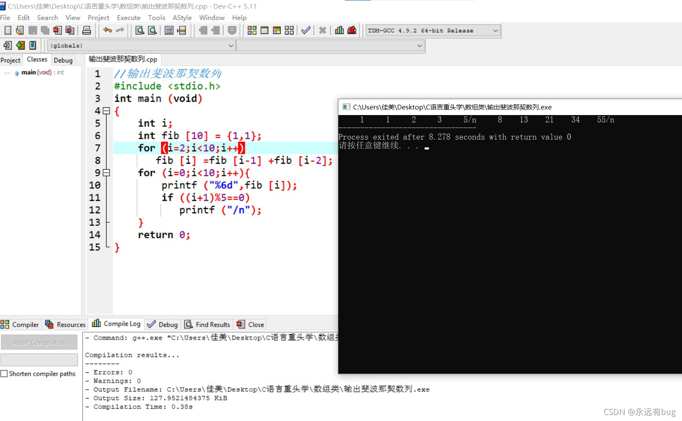Toggle the Shorten compiler paths checkbox

[x=4, y=374]
